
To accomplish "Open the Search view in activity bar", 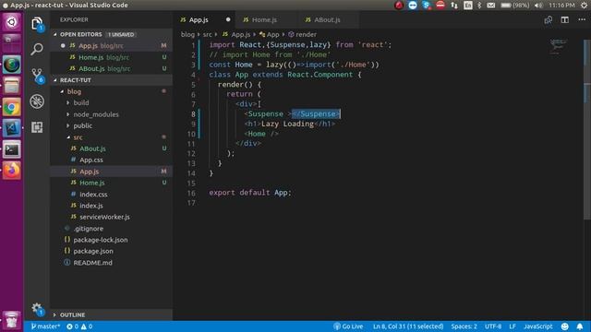I will [x=37, y=49].
